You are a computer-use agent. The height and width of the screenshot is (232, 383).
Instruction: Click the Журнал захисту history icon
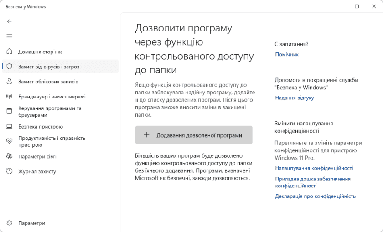9,171
